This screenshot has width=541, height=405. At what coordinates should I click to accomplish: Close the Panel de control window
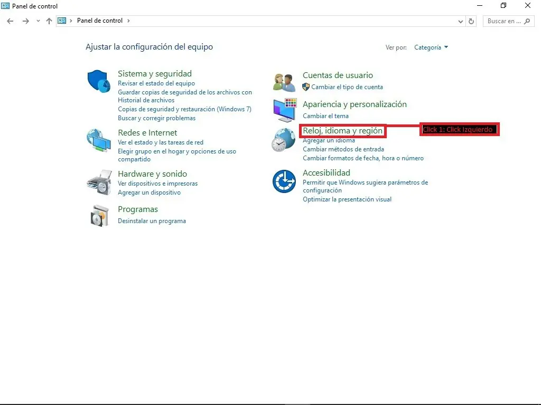tap(528, 5)
